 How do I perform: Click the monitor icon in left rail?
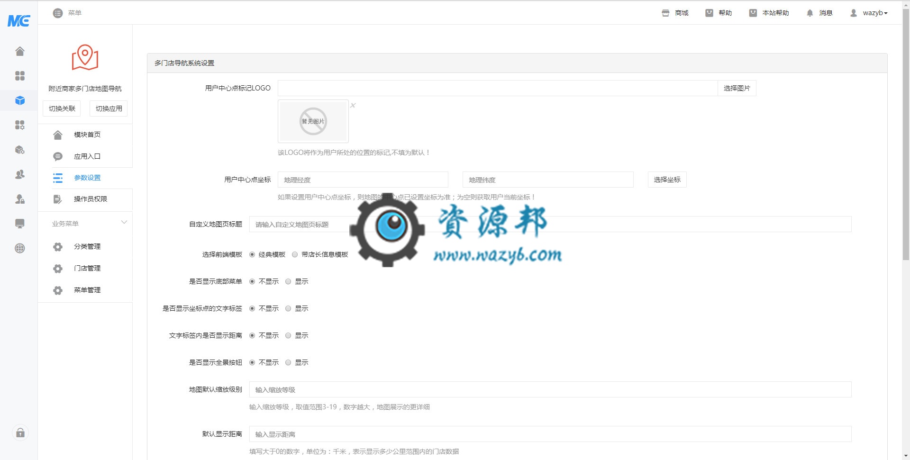tap(19, 224)
